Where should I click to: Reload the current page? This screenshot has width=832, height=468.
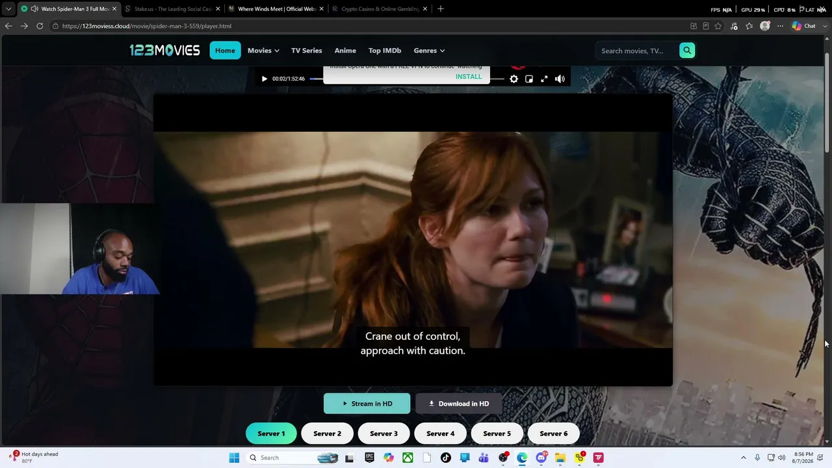40,26
